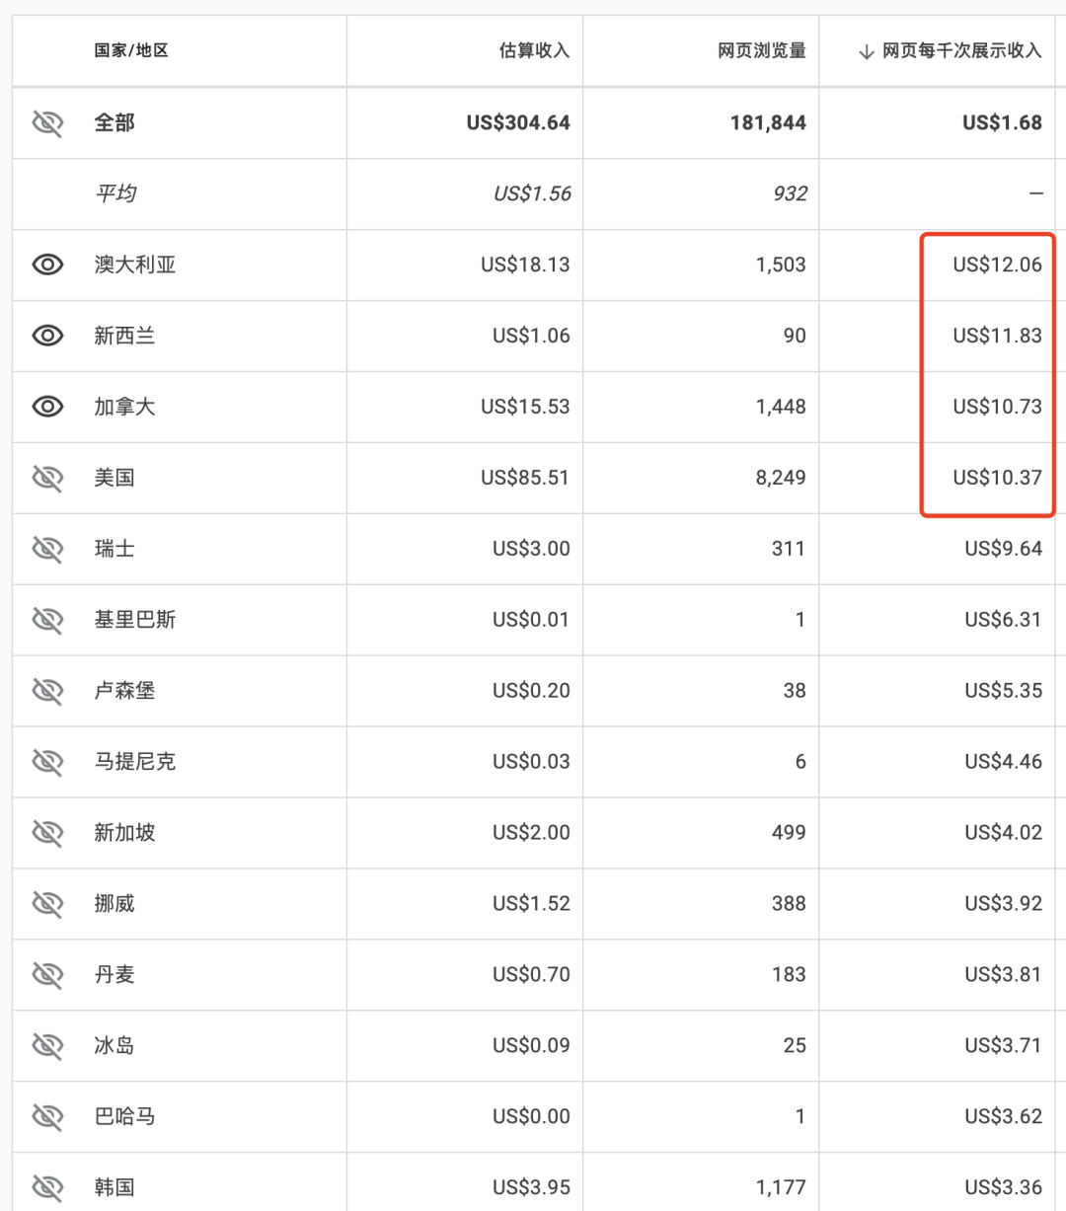Select the 美国 country name cell
The image size is (1066, 1211).
click(x=114, y=478)
